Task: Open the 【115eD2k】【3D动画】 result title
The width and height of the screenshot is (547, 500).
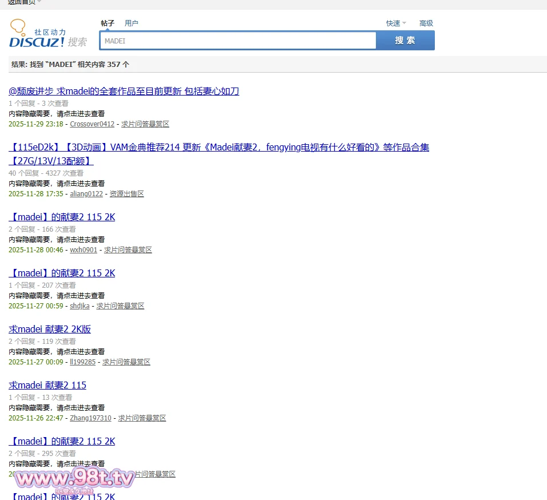Action: (x=219, y=148)
